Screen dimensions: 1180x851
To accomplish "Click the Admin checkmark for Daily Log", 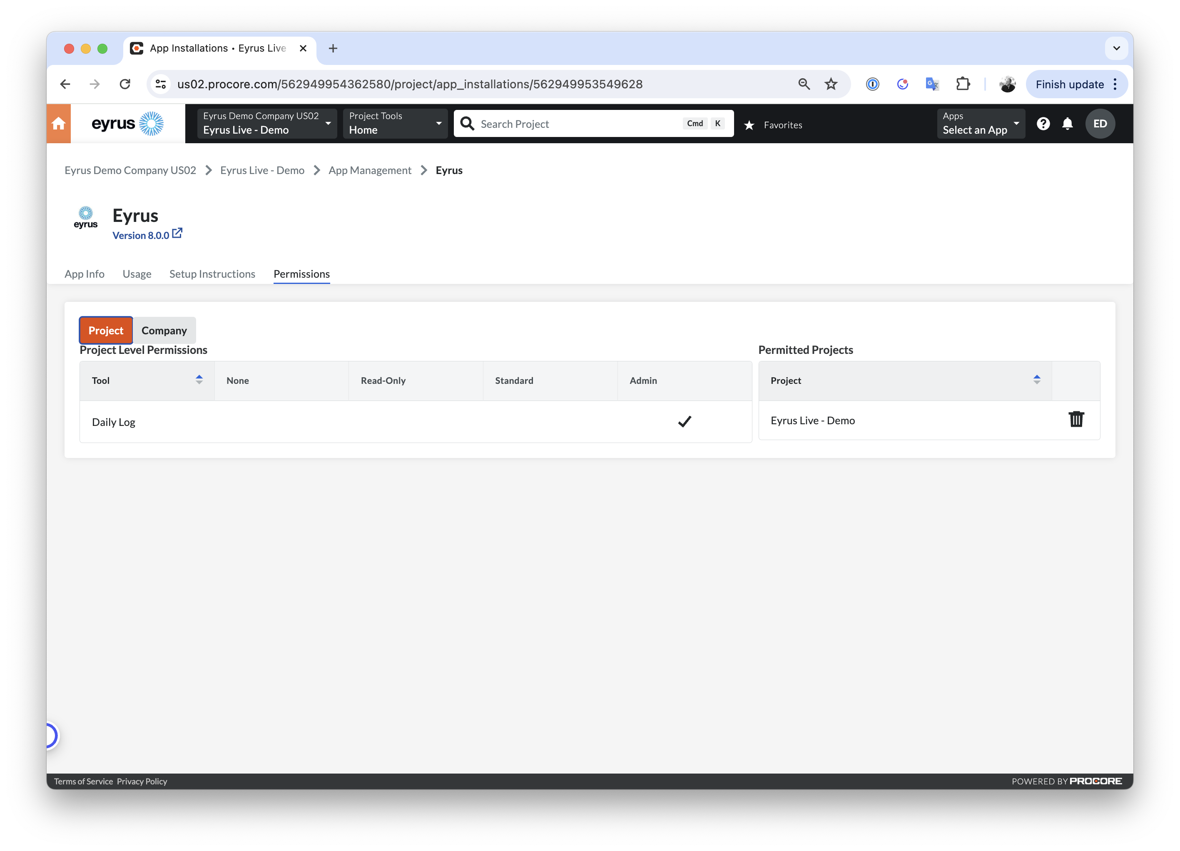I will click(x=685, y=421).
